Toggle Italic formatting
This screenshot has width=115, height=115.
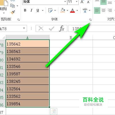31,10
